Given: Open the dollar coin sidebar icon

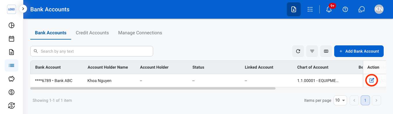Looking at the screenshot, I should (11, 92).
